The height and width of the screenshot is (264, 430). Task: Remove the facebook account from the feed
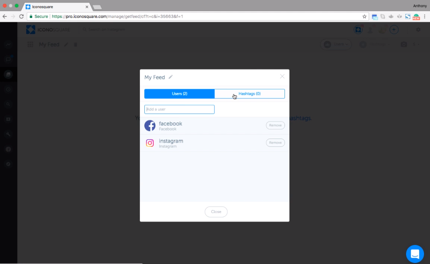pos(275,125)
